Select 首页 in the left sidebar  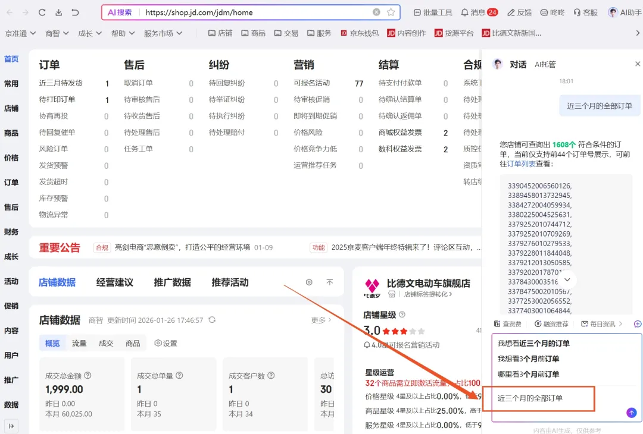(x=11, y=59)
